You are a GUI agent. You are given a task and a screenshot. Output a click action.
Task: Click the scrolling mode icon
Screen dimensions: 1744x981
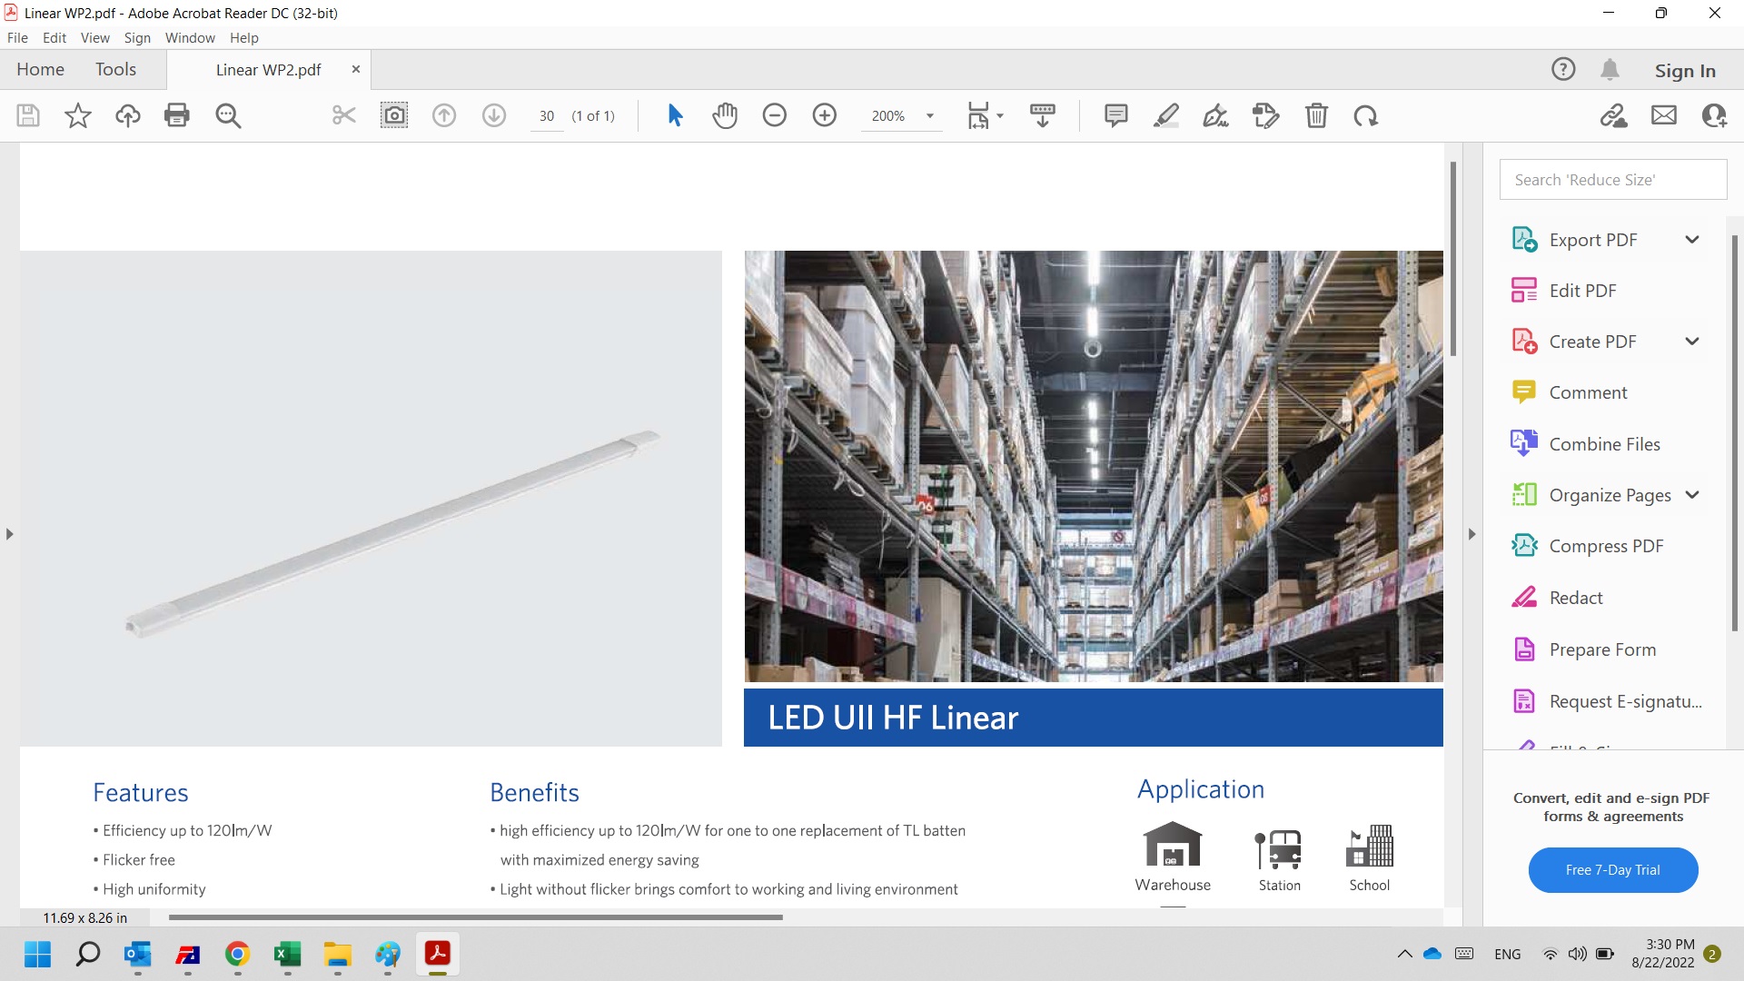coord(1043,115)
